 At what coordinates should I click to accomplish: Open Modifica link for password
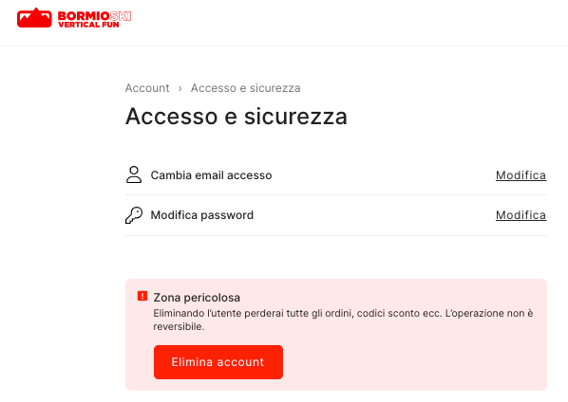point(521,215)
